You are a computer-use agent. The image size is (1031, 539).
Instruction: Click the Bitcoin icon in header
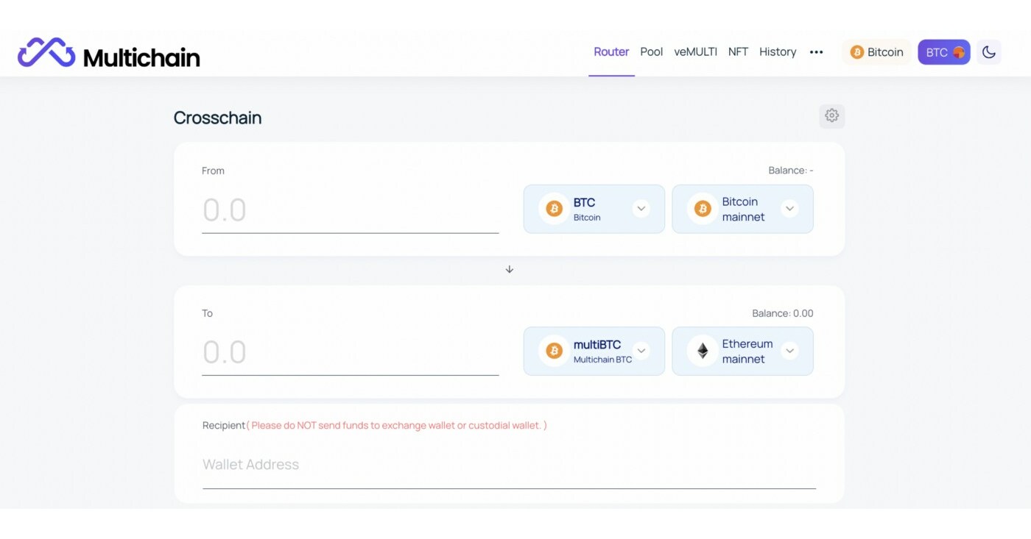tap(856, 52)
